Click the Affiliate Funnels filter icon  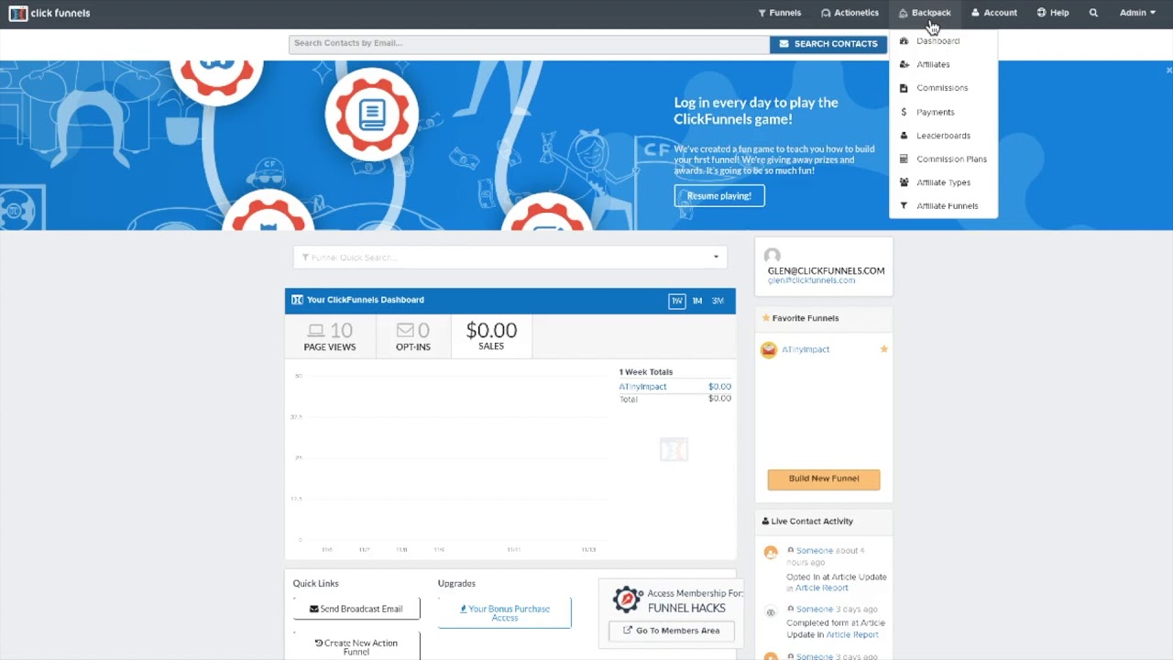click(x=904, y=206)
